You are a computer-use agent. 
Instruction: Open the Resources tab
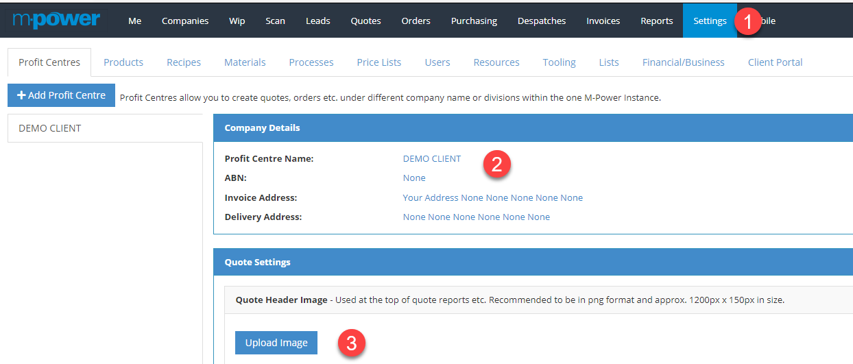(x=496, y=62)
